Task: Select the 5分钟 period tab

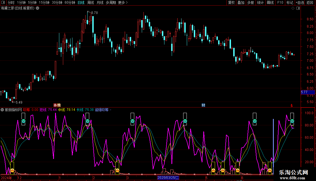Action: click(32, 3)
